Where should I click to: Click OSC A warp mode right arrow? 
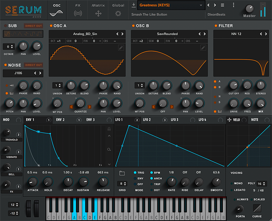click(x=90, y=107)
